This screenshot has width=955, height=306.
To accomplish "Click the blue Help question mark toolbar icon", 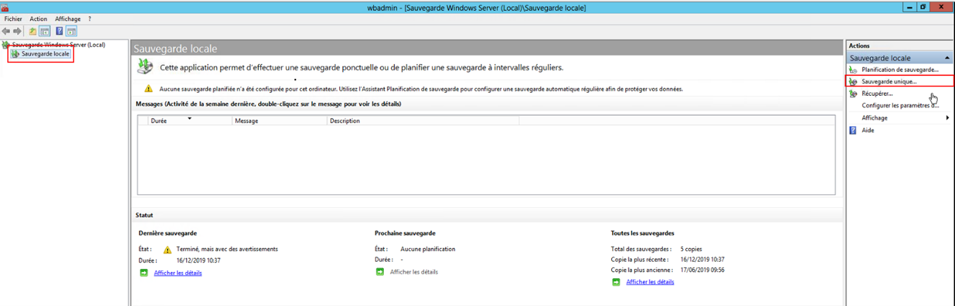I will 60,31.
